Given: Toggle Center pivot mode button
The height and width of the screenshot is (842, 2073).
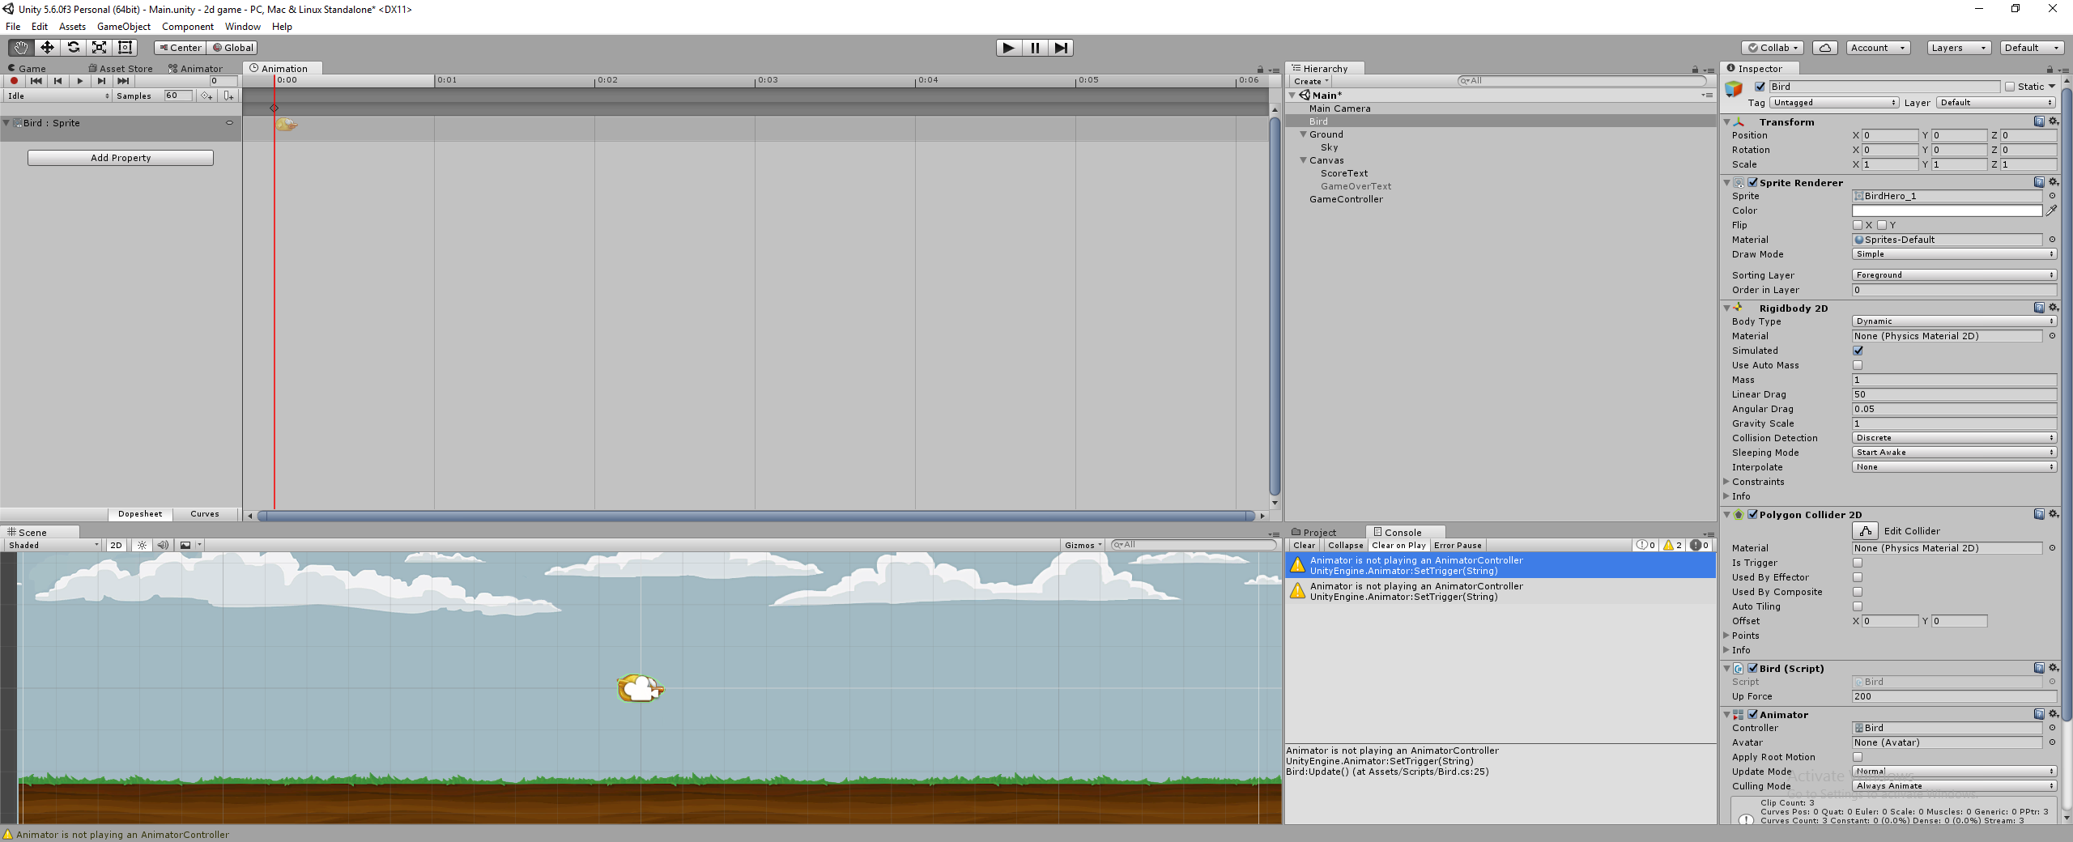Looking at the screenshot, I should [x=180, y=48].
